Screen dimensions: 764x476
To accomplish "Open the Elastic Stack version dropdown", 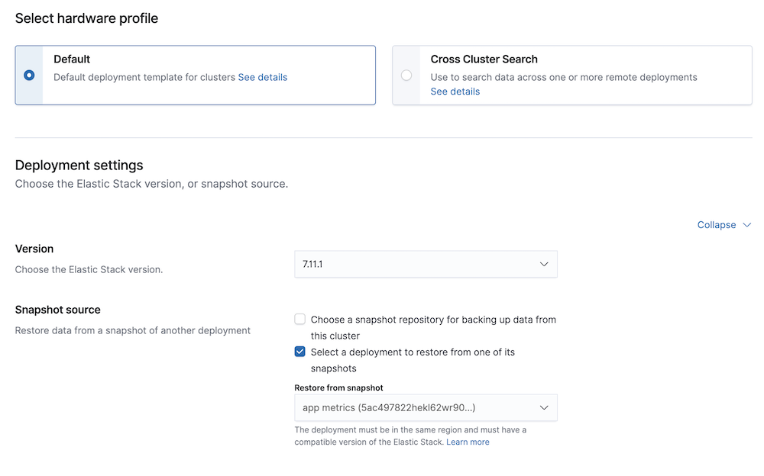I will pyautogui.click(x=426, y=263).
